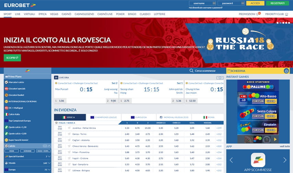Click the Internazionali di Roma tennis icon
Screen dimensions: 293x173
tap(7, 102)
